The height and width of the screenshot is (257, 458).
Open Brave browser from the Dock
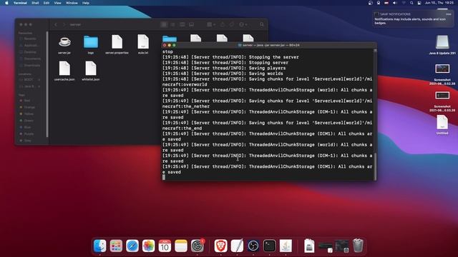[x=221, y=246]
